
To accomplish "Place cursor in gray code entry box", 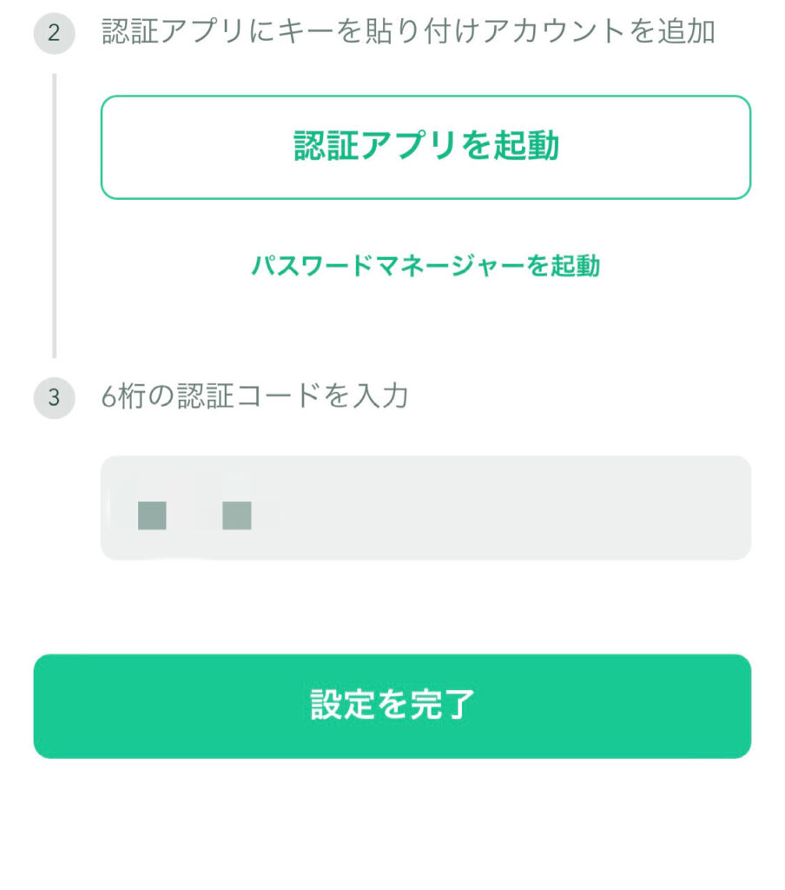I will [x=426, y=508].
